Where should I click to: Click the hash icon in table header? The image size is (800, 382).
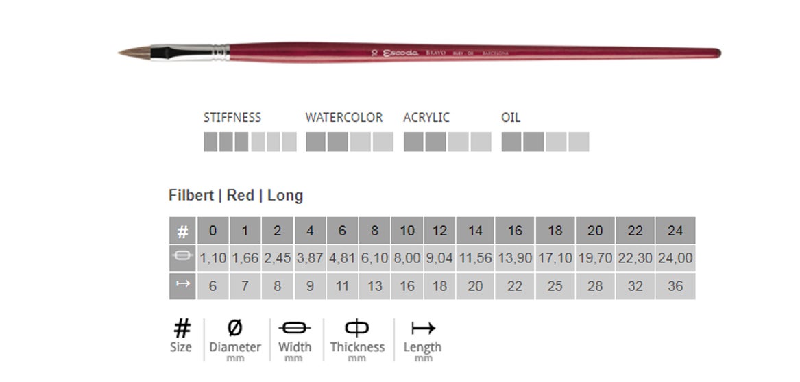182,231
